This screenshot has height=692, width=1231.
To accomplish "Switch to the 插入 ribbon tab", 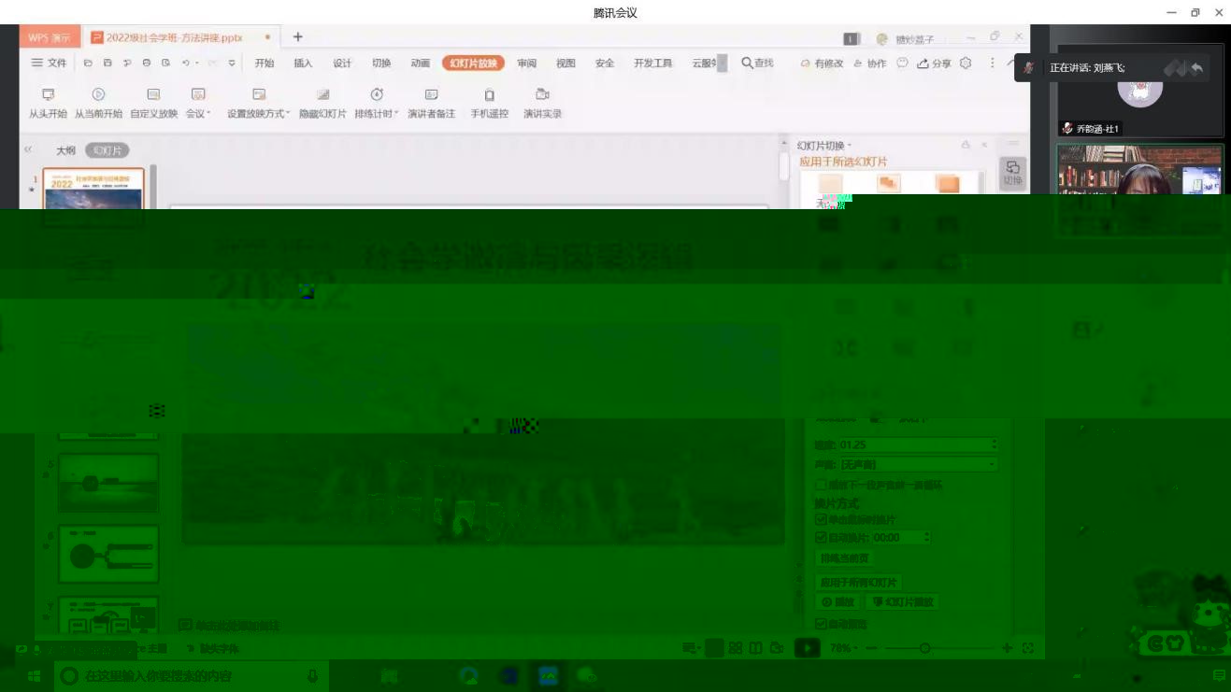I will [x=303, y=63].
